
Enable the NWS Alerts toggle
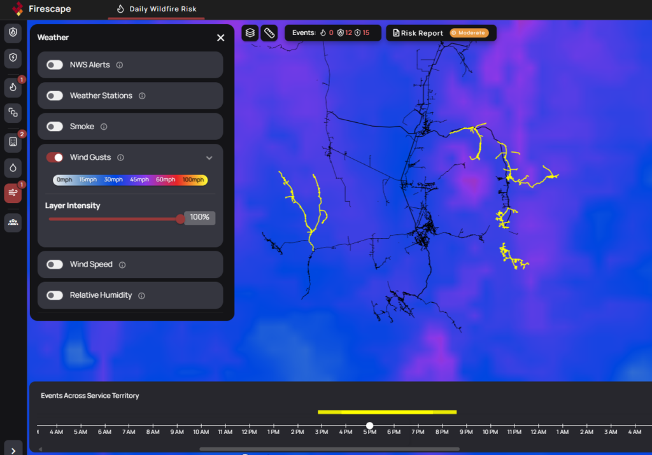pyautogui.click(x=55, y=65)
